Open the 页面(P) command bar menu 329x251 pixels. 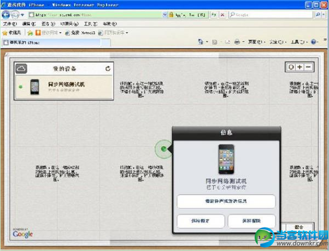pyautogui.click(x=256, y=42)
